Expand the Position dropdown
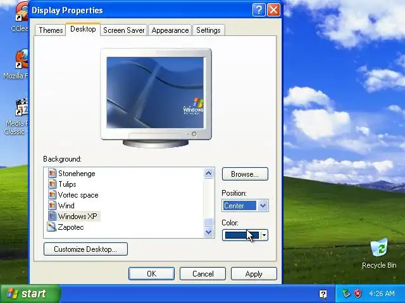Screen dimensions: 405x303 pyautogui.click(x=263, y=206)
